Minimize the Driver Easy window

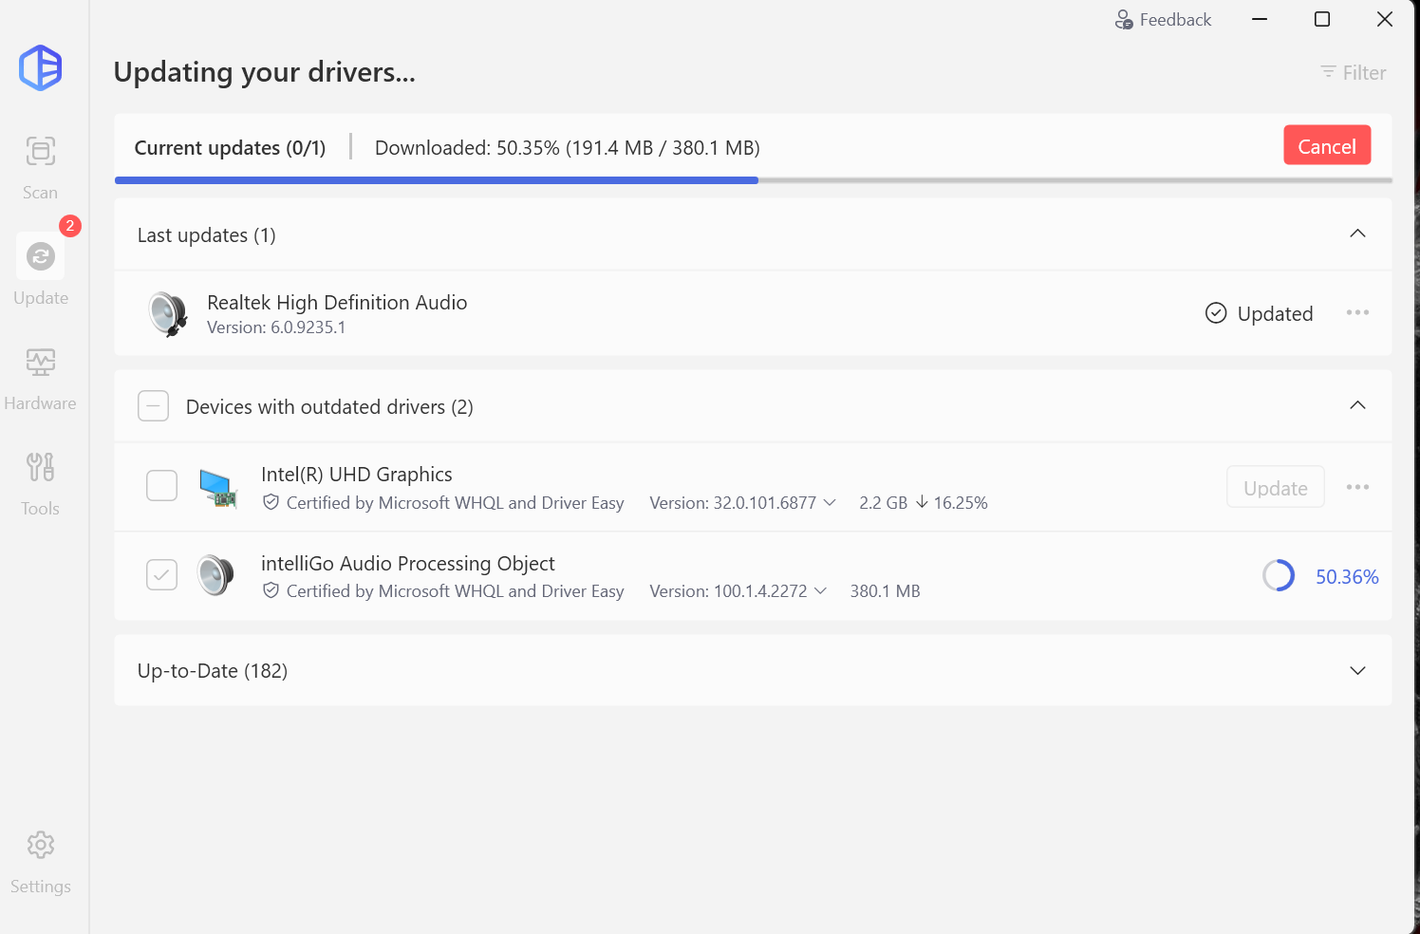click(1260, 19)
